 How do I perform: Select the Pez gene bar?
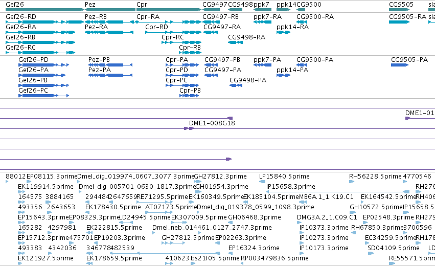click(110, 10)
